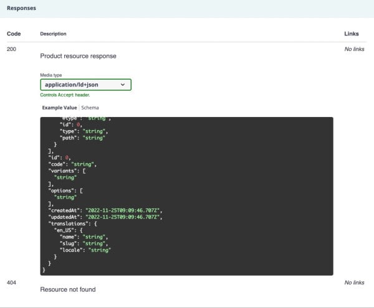Click the chevron arrow on the media type select
Viewport: 374px width, 308px height.
pos(124,85)
